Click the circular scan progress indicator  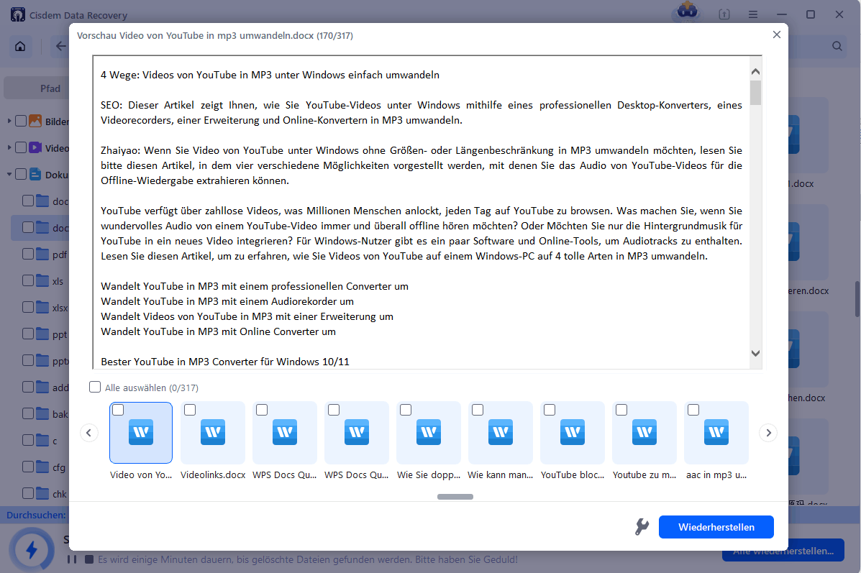tap(30, 550)
